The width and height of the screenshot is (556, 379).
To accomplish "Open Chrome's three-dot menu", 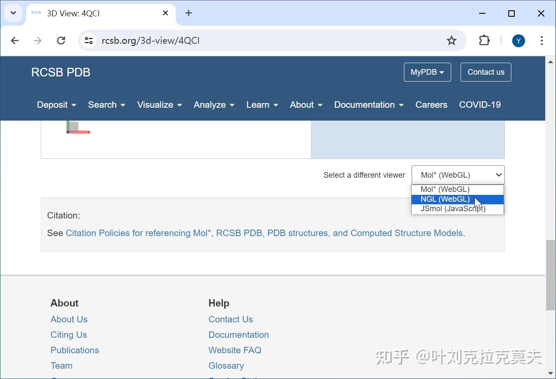I will coord(542,40).
